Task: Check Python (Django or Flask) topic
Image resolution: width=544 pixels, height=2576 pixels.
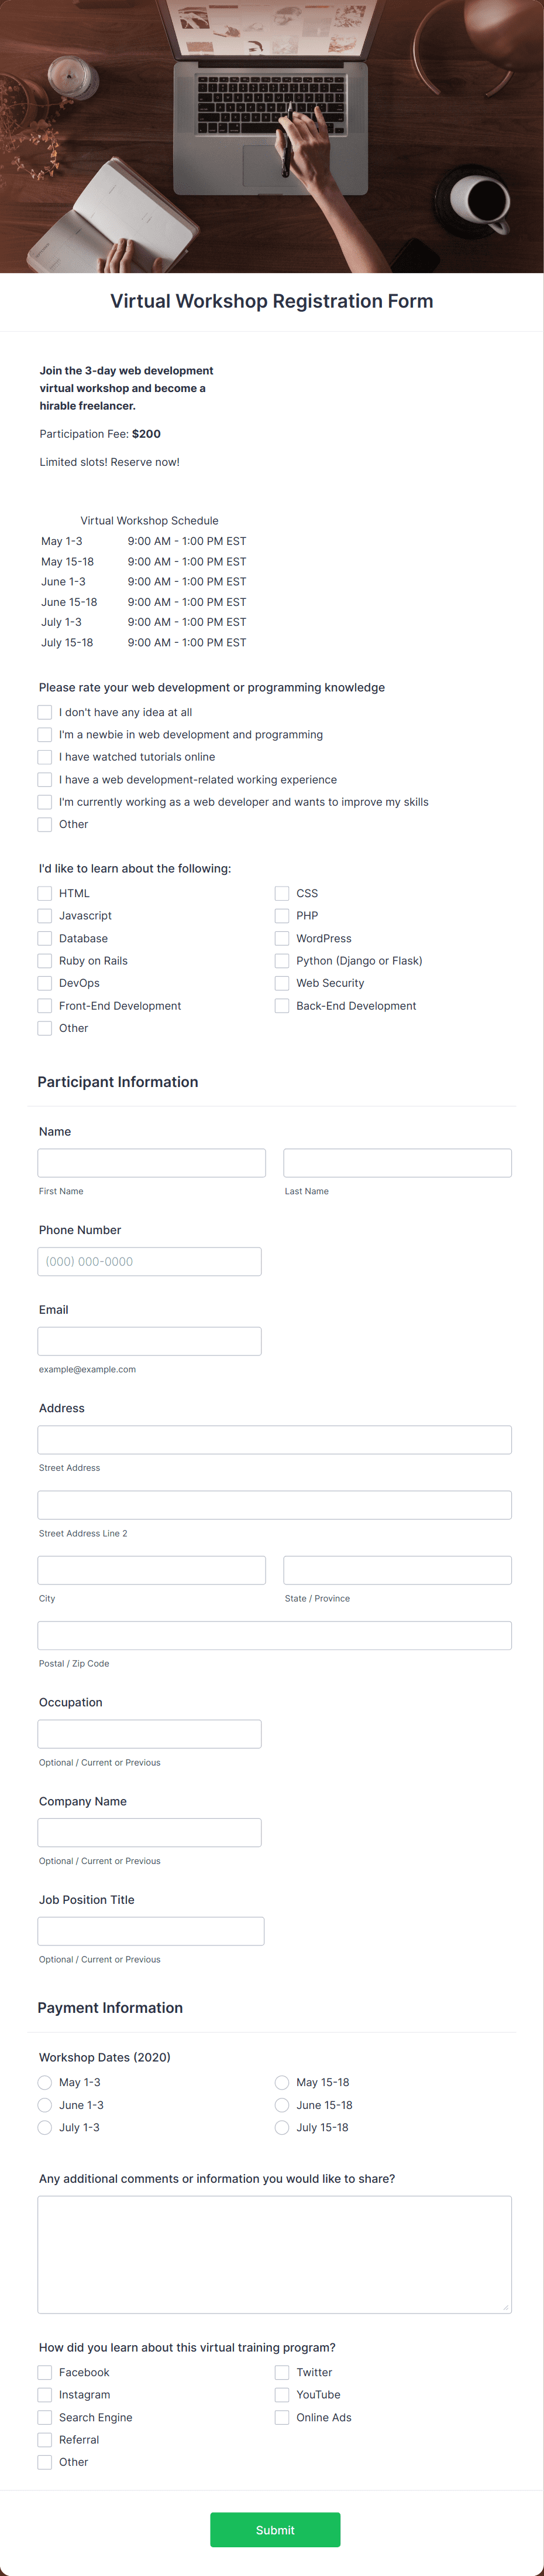Action: 283,961
